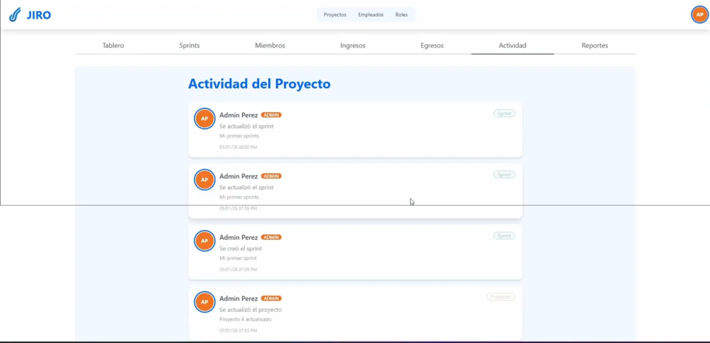Select the Sprint badge on the first activity

[504, 113]
